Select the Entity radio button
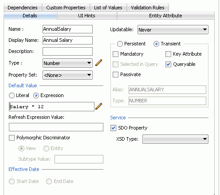Screen dimensions: 220x195 tap(46, 148)
